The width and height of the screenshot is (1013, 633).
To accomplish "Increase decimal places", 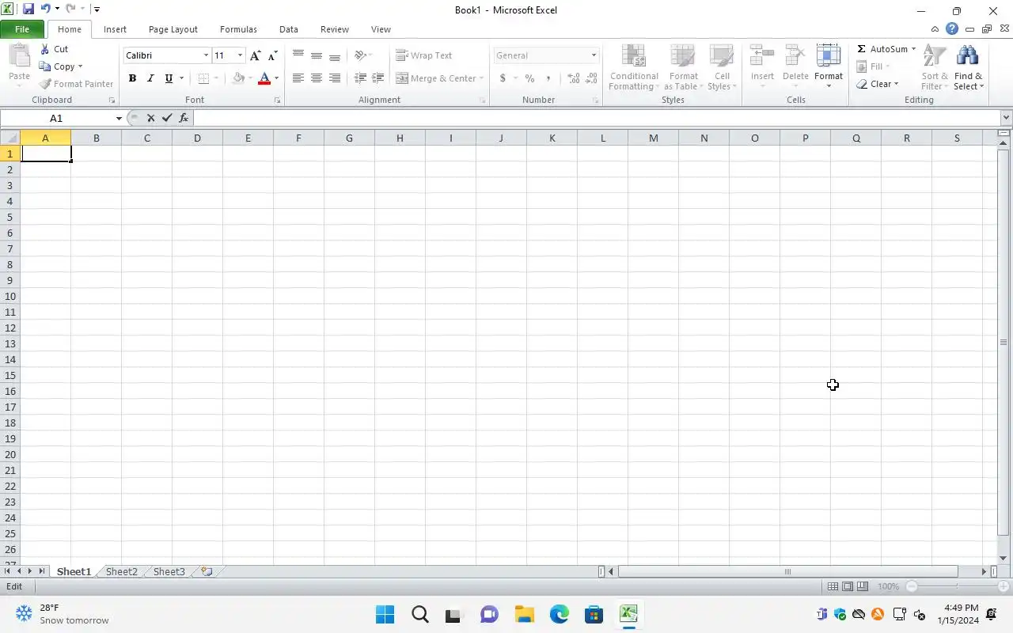I will click(574, 78).
